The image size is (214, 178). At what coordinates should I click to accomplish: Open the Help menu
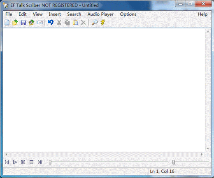(x=202, y=14)
